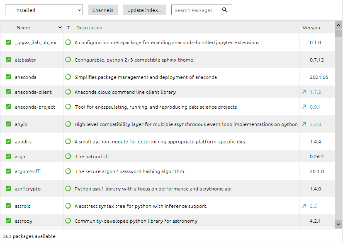Open the Channels button
Viewport: 343px width, 245px height.
point(103,10)
